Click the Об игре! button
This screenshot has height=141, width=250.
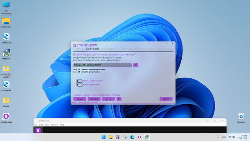pos(94,99)
